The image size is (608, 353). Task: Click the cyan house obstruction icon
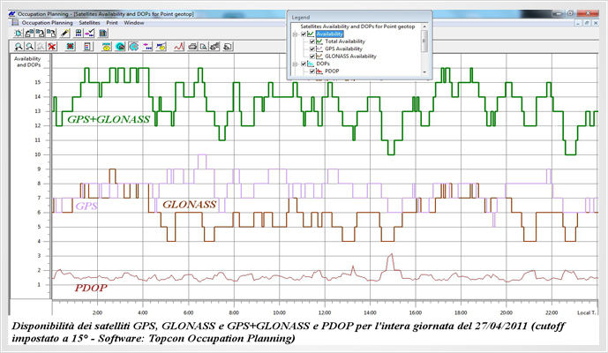pyautogui.click(x=120, y=47)
